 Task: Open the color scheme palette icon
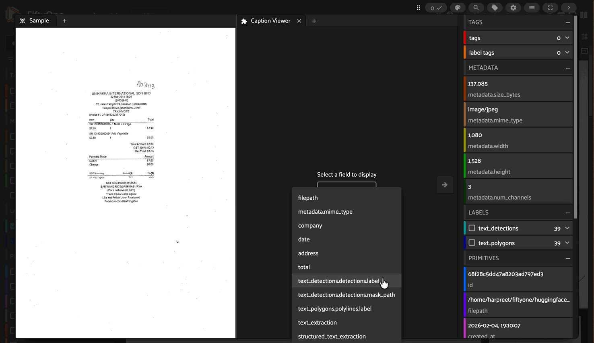(x=458, y=8)
